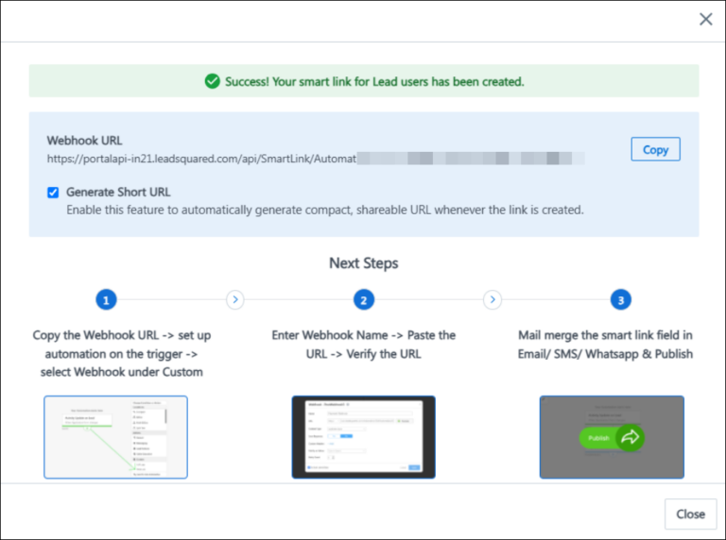The width and height of the screenshot is (726, 540).
Task: Select step 1 circle indicator
Action: pos(107,300)
